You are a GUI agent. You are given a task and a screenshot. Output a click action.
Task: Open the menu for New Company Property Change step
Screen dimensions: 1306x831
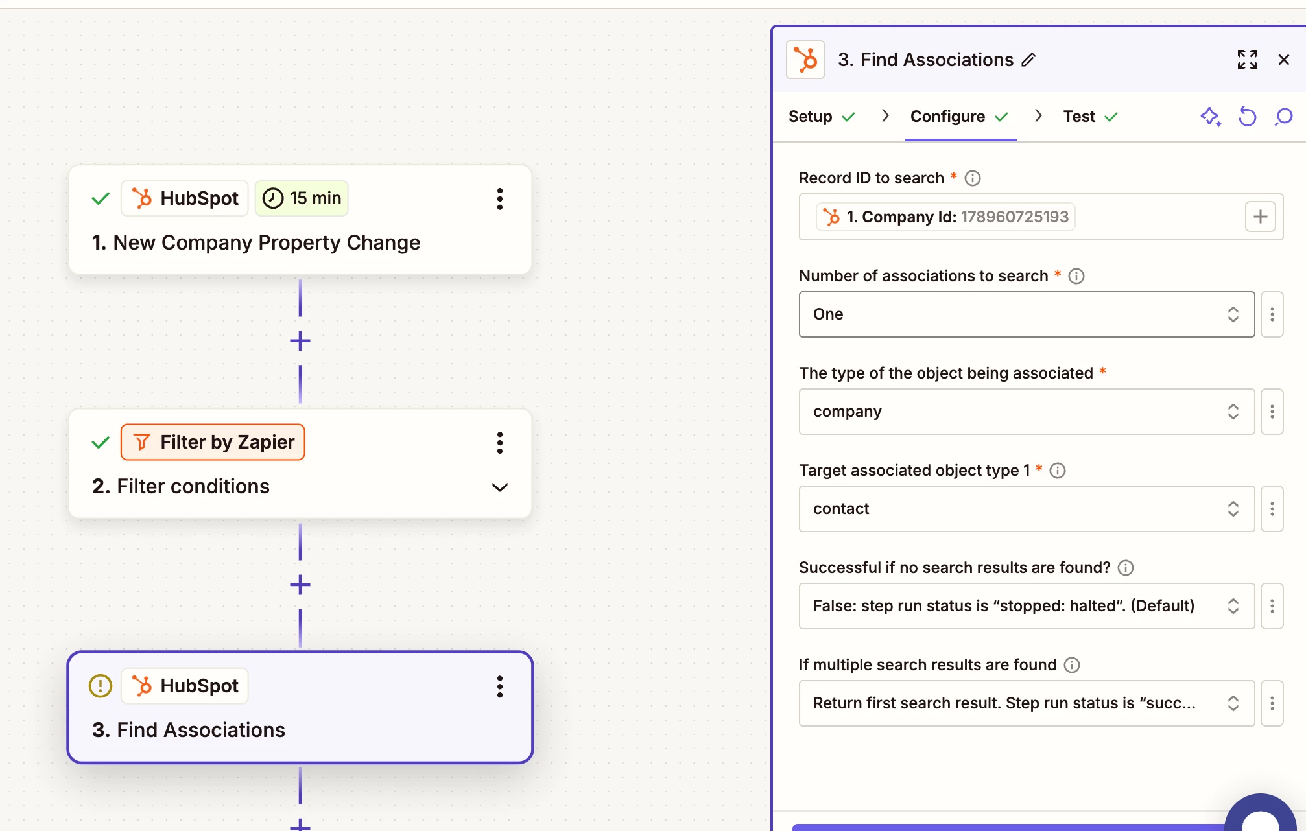[x=499, y=199]
